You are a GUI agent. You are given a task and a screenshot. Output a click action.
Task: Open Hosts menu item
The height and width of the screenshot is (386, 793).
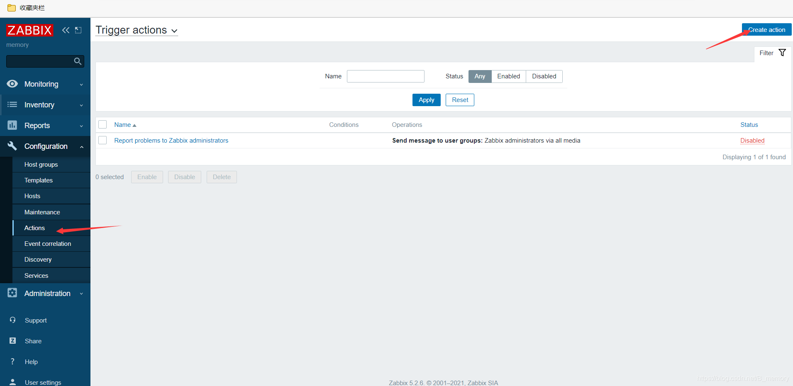click(51, 196)
